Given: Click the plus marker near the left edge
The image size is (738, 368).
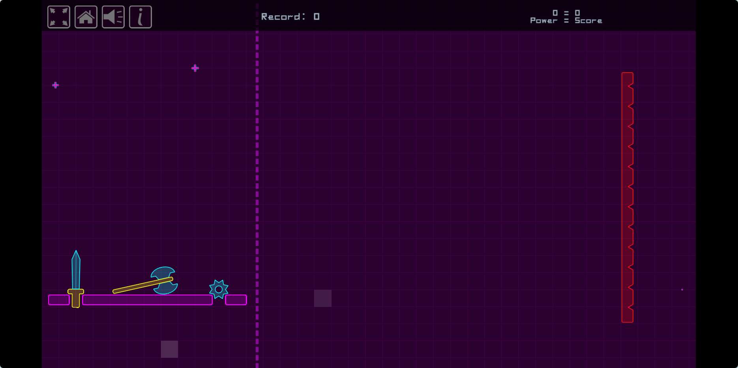Looking at the screenshot, I should pyautogui.click(x=56, y=85).
